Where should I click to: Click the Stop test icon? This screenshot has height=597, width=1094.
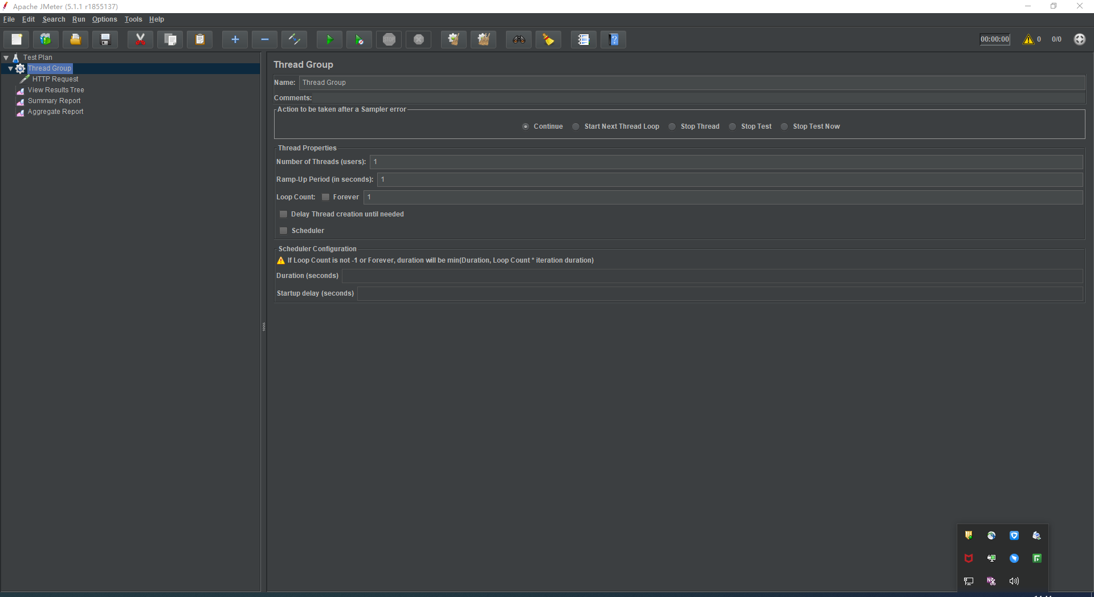[389, 39]
